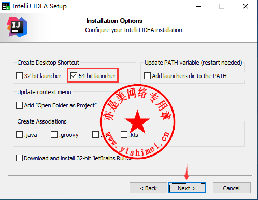Click the Update context menu group label
This screenshot has width=258, height=200.
(x=44, y=92)
